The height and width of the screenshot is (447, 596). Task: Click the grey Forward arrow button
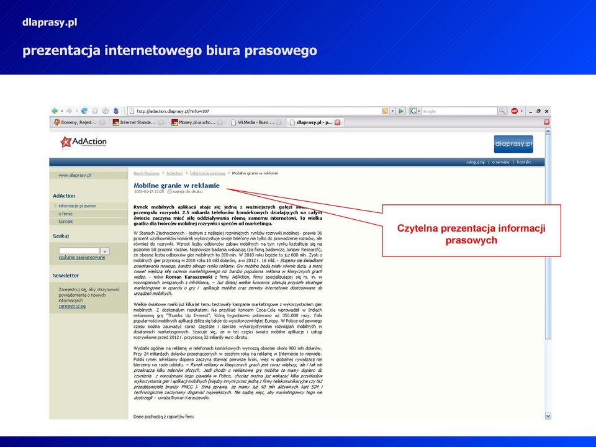[69, 111]
